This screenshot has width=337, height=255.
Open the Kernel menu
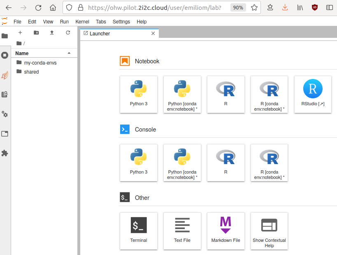(82, 22)
